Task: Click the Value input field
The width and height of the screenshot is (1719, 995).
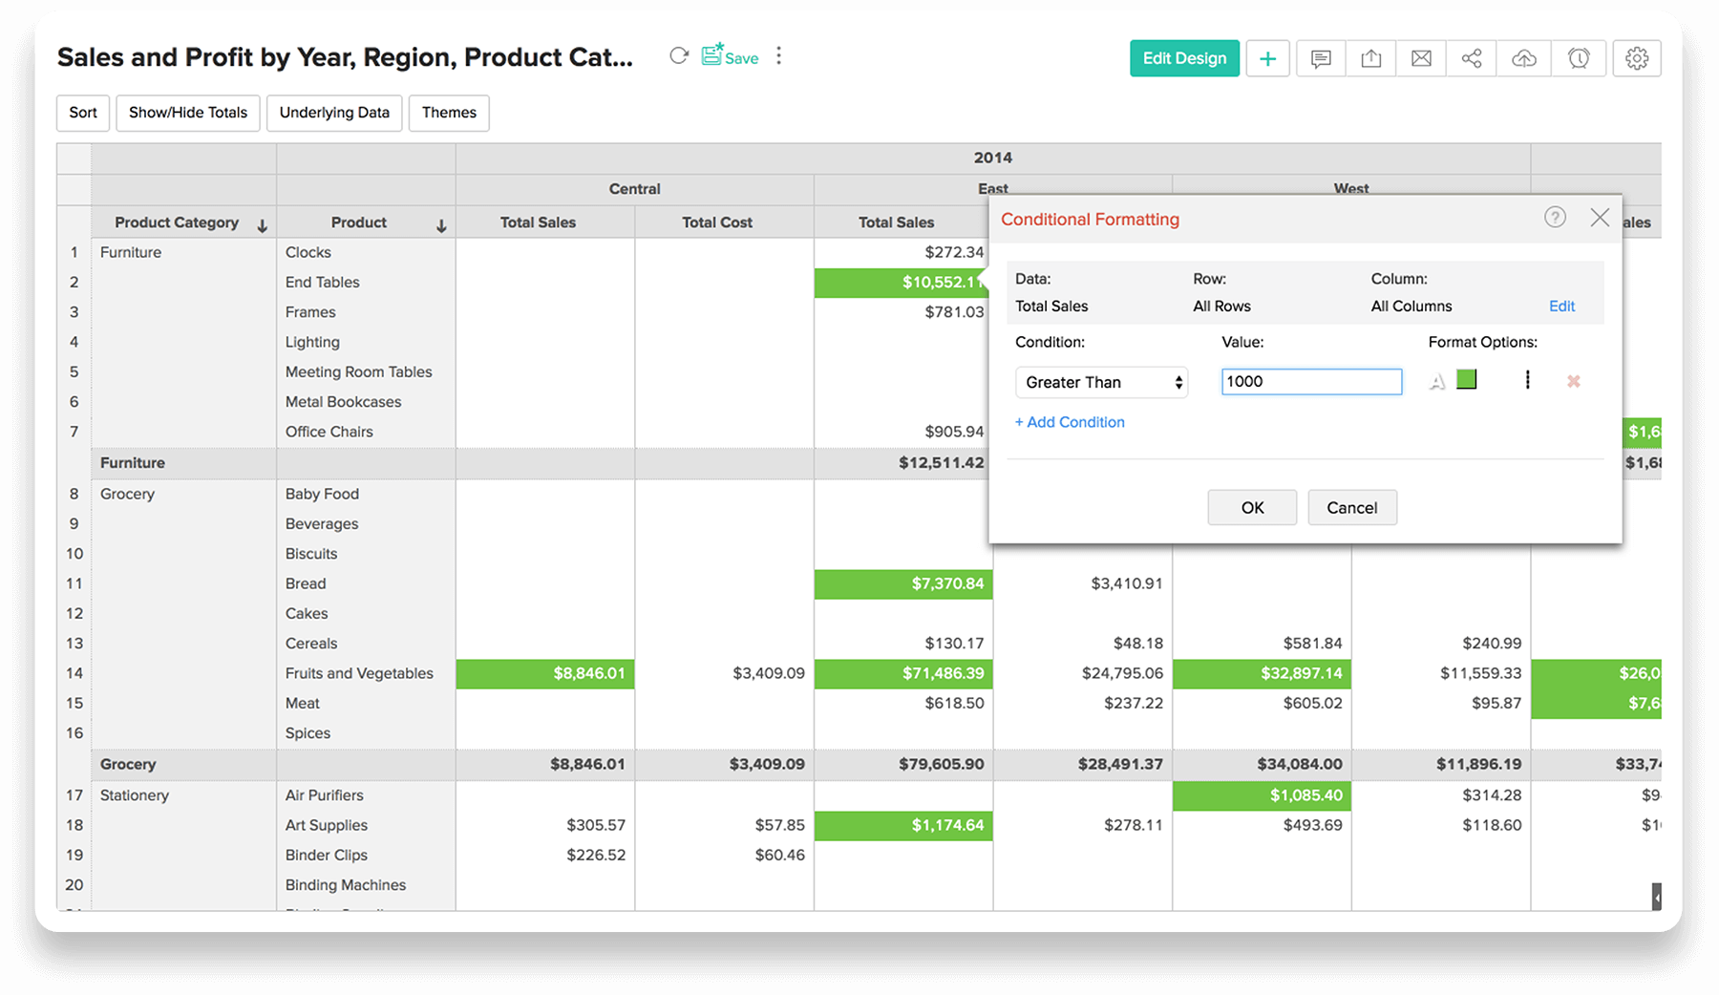Action: tap(1311, 382)
